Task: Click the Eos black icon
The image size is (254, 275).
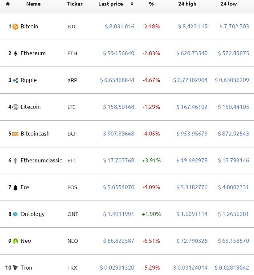Action: point(15,187)
